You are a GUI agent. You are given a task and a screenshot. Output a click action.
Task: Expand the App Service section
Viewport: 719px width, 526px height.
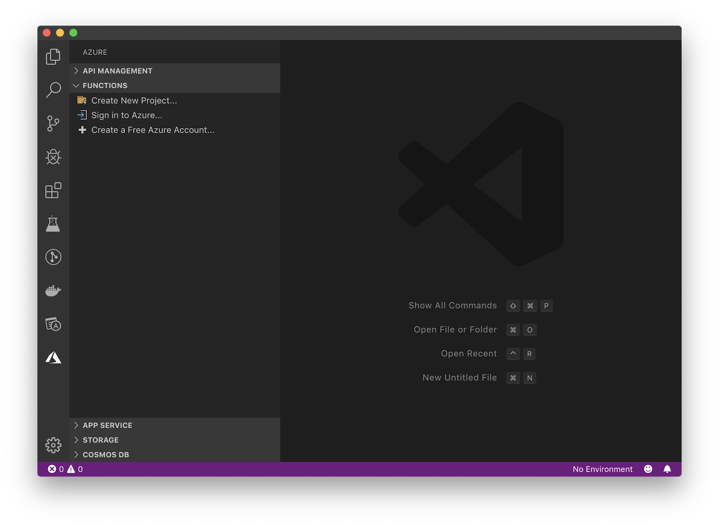coord(107,425)
